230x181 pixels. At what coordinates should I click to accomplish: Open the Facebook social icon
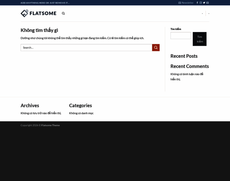point(197,3)
